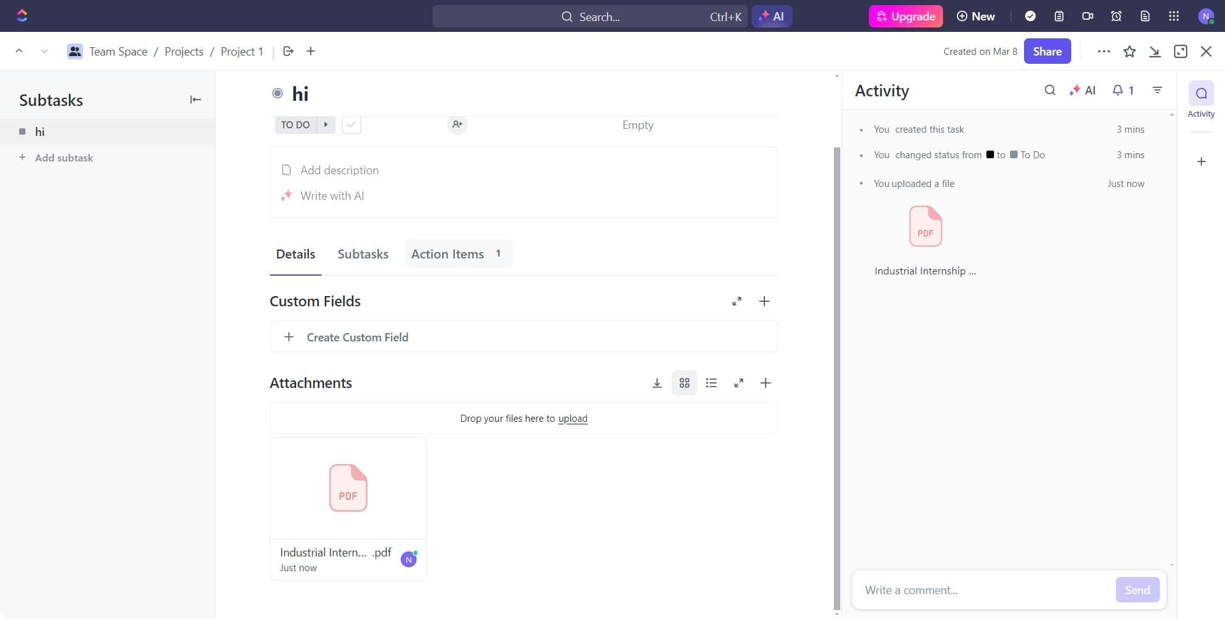Click the upload link in attachments

572,419
